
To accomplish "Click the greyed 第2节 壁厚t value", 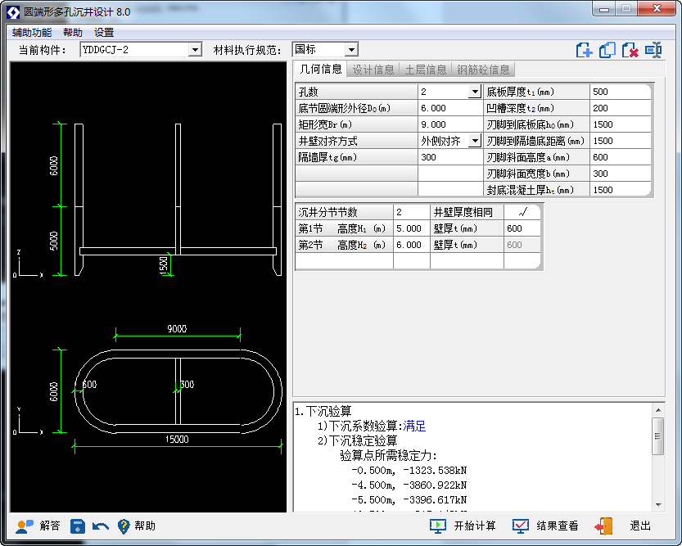I will (x=522, y=246).
